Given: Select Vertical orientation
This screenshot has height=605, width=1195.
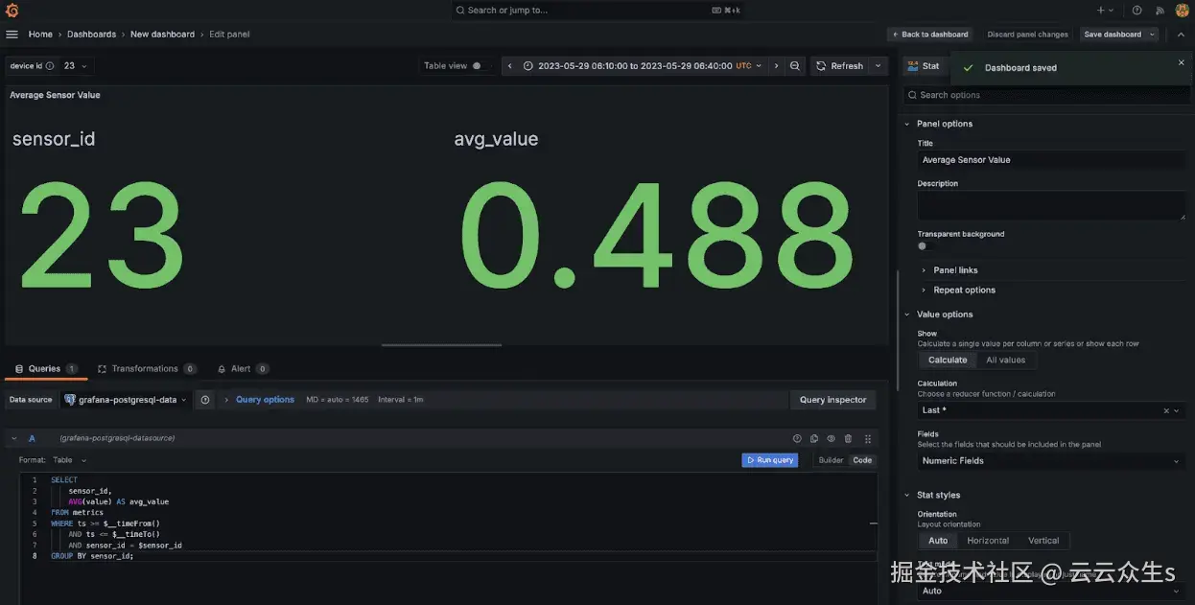Looking at the screenshot, I should click(x=1043, y=541).
